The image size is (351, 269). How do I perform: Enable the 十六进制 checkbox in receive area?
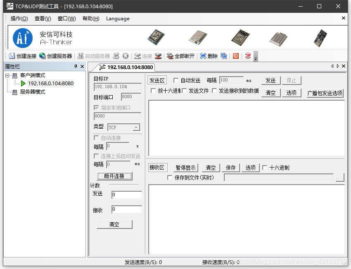coord(265,168)
